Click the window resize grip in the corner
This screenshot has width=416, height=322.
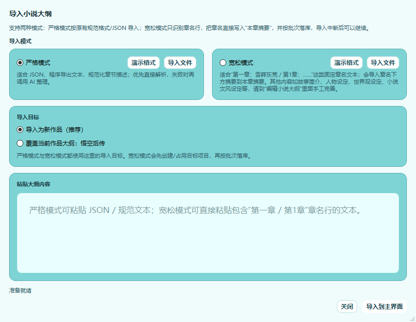tap(412, 319)
